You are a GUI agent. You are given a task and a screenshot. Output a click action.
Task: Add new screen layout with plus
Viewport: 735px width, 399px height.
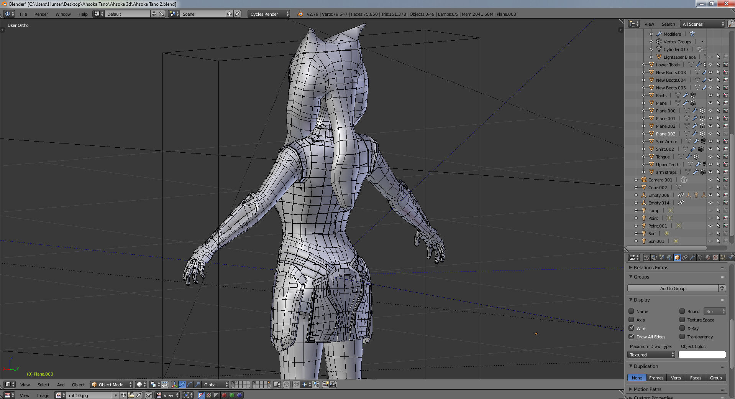(x=154, y=14)
